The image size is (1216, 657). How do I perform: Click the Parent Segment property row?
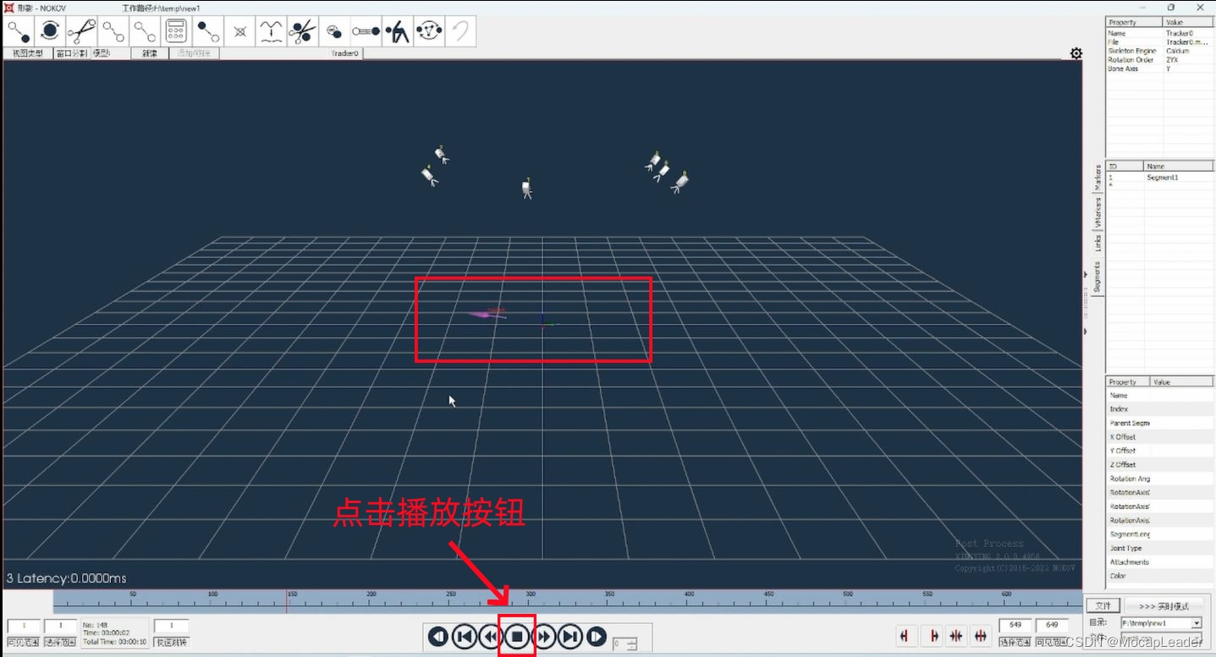1159,423
